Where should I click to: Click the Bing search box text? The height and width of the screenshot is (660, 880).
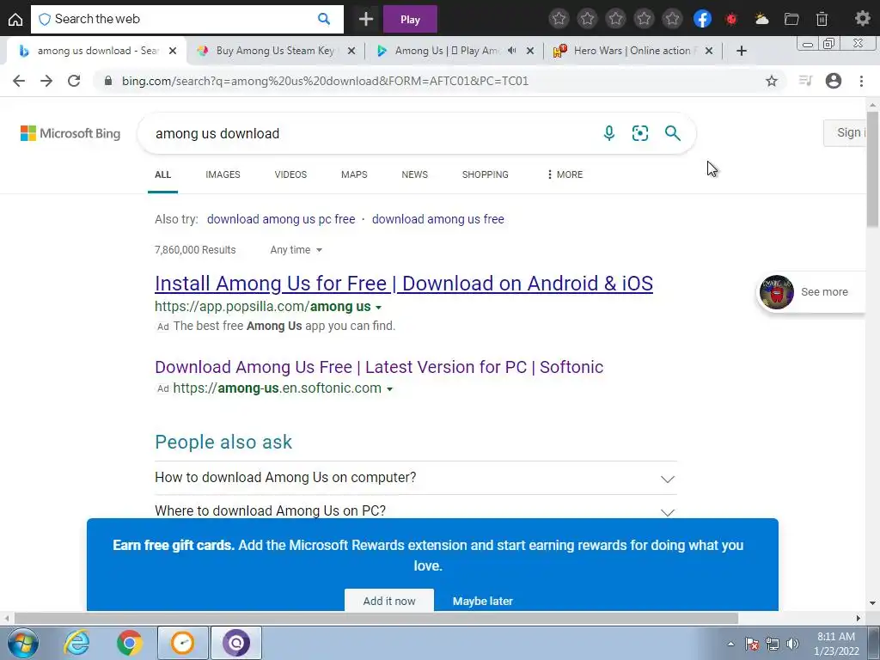217,133
